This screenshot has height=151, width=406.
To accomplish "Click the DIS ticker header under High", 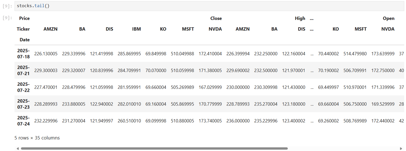I will [302, 29].
